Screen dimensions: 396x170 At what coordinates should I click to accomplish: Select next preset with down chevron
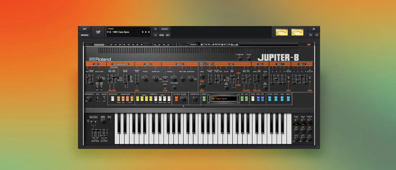pos(155,35)
